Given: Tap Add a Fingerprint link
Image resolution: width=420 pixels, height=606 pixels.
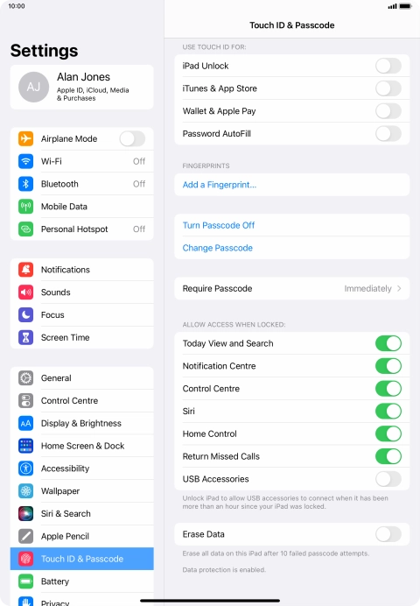Looking at the screenshot, I should click(x=220, y=185).
